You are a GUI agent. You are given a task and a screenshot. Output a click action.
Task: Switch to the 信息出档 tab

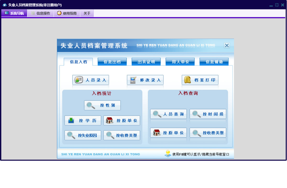click(x=112, y=62)
